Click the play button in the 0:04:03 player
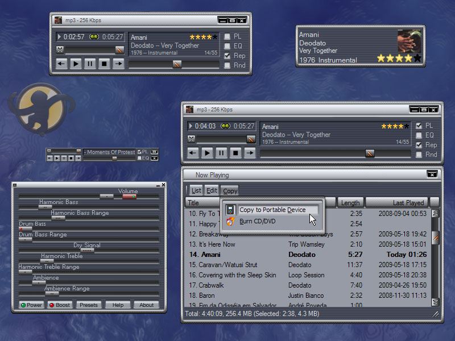Image resolution: width=455 pixels, height=341 pixels. [207, 153]
